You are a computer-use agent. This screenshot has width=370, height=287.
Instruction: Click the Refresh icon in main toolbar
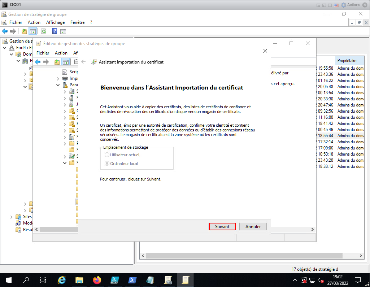point(44,31)
